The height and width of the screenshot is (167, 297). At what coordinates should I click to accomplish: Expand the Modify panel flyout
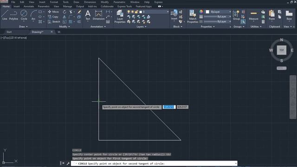click(x=65, y=27)
